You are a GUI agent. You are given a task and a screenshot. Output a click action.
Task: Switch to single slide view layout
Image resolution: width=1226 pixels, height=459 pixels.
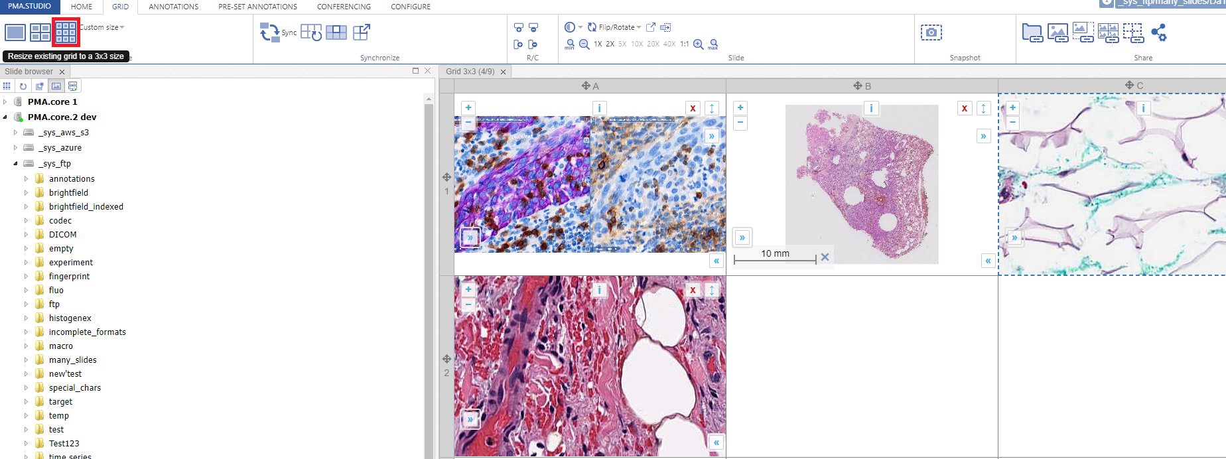coord(15,32)
